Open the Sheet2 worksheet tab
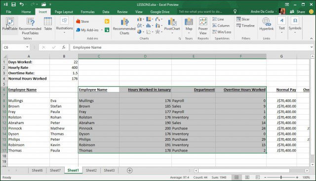This screenshot has width=316, height=181. pyautogui.click(x=91, y=170)
